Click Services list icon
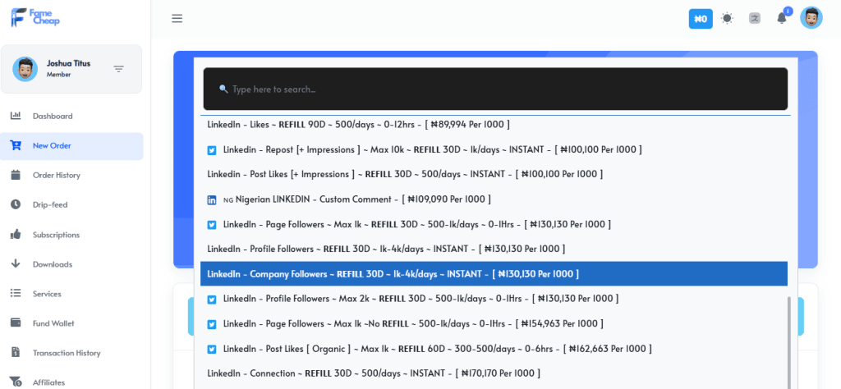This screenshot has width=841, height=389. point(16,294)
